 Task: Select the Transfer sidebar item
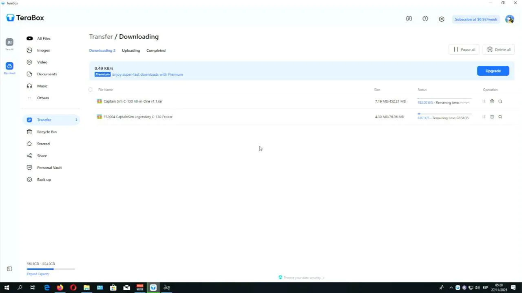click(51, 120)
